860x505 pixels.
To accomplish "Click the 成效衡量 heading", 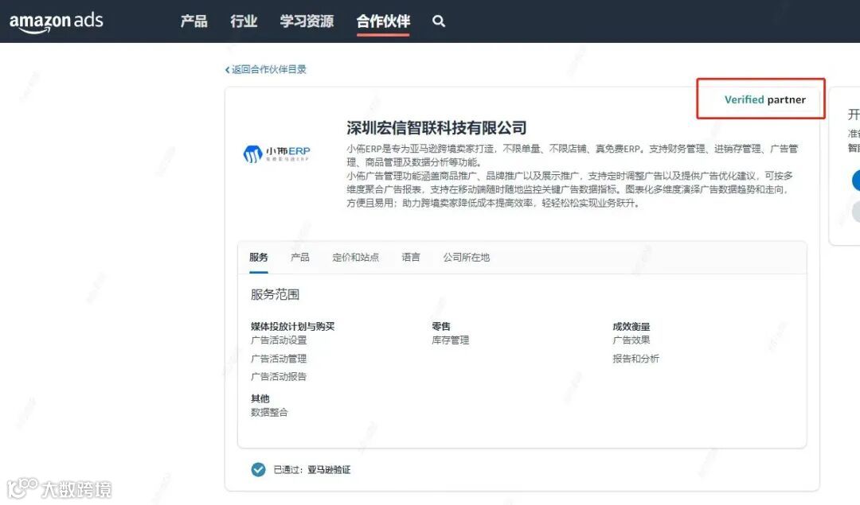I will 631,326.
